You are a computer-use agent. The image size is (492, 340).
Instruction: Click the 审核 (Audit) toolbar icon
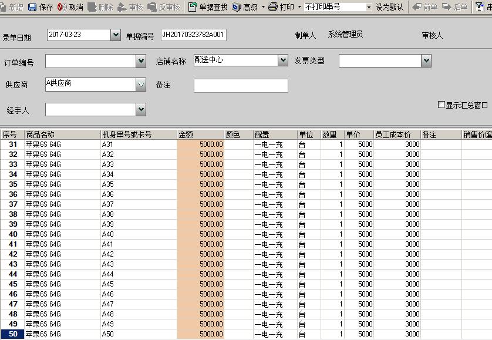[x=122, y=7]
